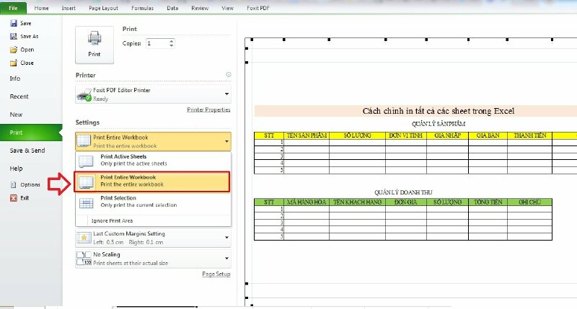The height and width of the screenshot is (309, 577).
Task: Select New in the backstage sidebar
Action: coord(16,115)
